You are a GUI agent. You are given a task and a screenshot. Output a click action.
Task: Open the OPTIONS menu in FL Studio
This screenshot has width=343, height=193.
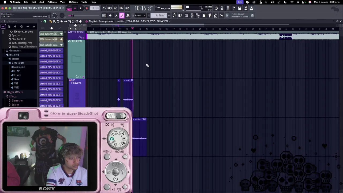click(x=47, y=8)
